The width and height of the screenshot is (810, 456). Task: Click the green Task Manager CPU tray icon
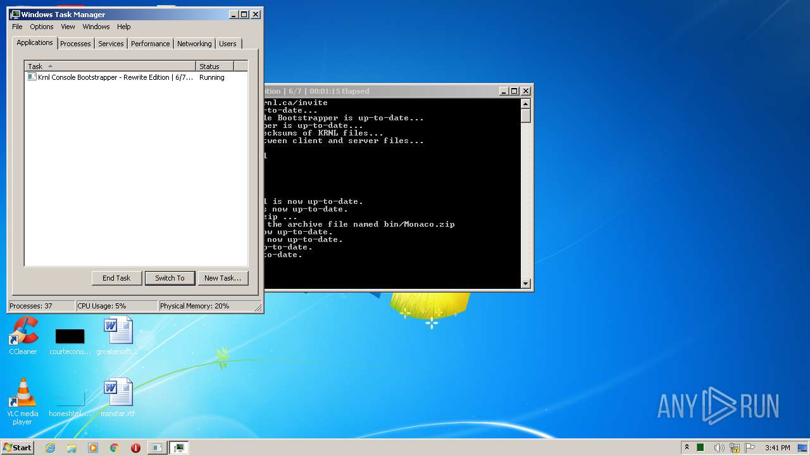(701, 448)
